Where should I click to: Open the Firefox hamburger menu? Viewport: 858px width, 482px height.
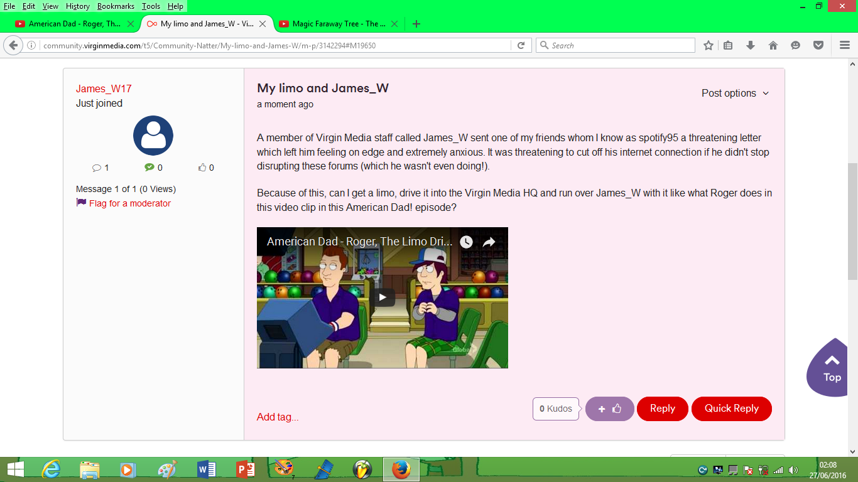(844, 45)
